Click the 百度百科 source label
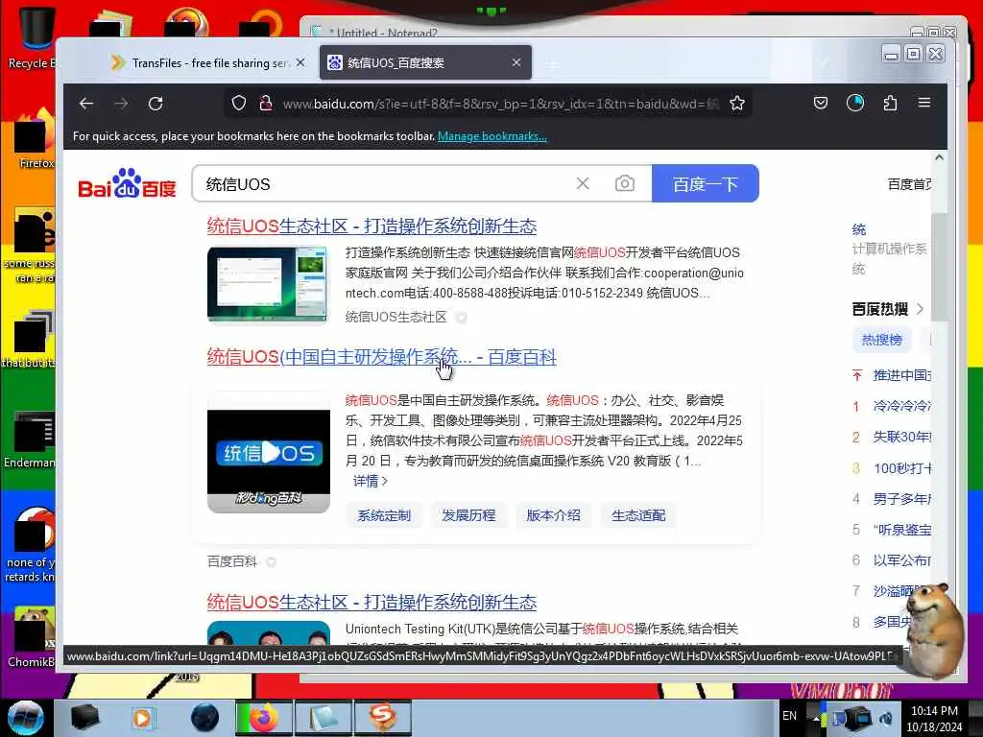 (232, 561)
